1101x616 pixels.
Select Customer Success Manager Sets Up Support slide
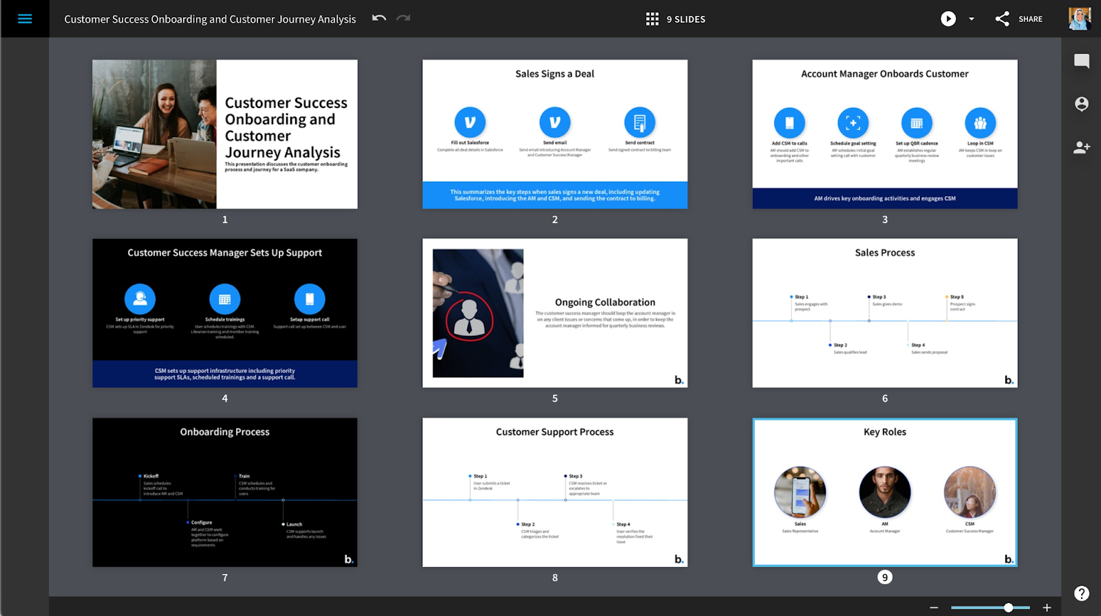(225, 313)
